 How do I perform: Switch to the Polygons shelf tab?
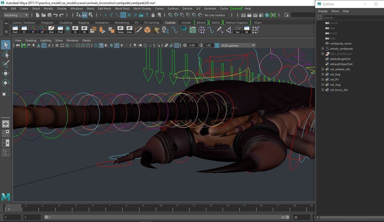click(47, 23)
